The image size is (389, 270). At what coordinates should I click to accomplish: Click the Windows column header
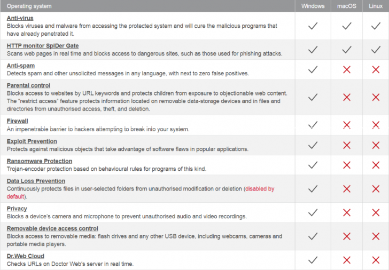313,6
